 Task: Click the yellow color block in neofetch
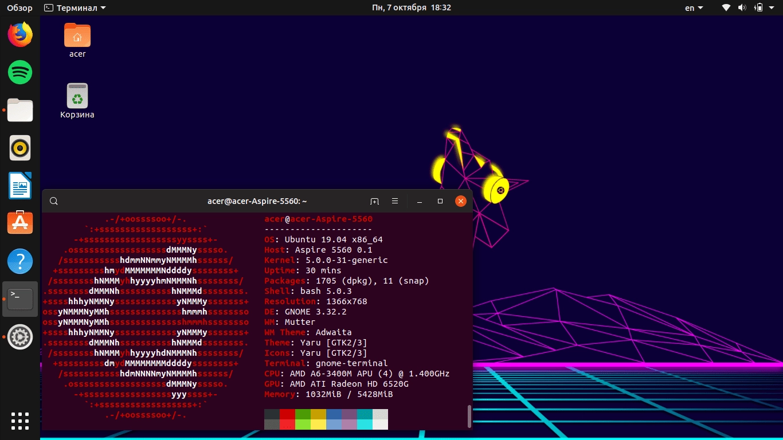click(318, 419)
